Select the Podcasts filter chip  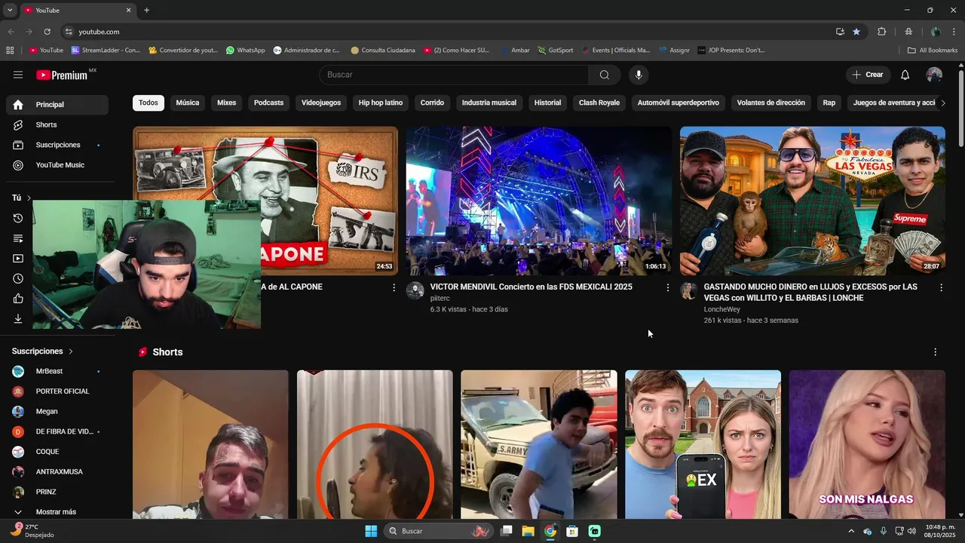268,103
